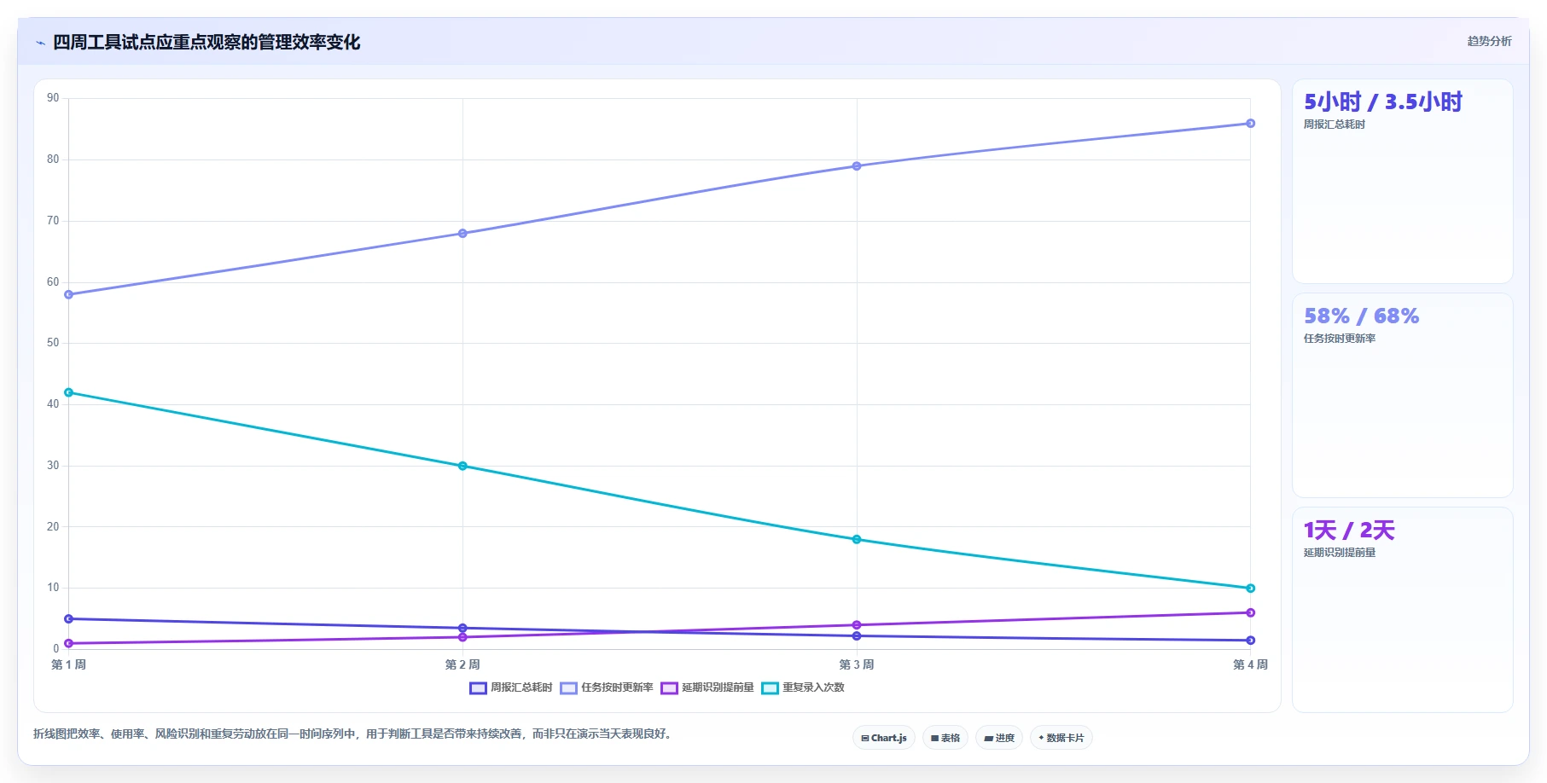1547x783 pixels.
Task: Click the Chart.js tag pill
Action: pyautogui.click(x=884, y=738)
